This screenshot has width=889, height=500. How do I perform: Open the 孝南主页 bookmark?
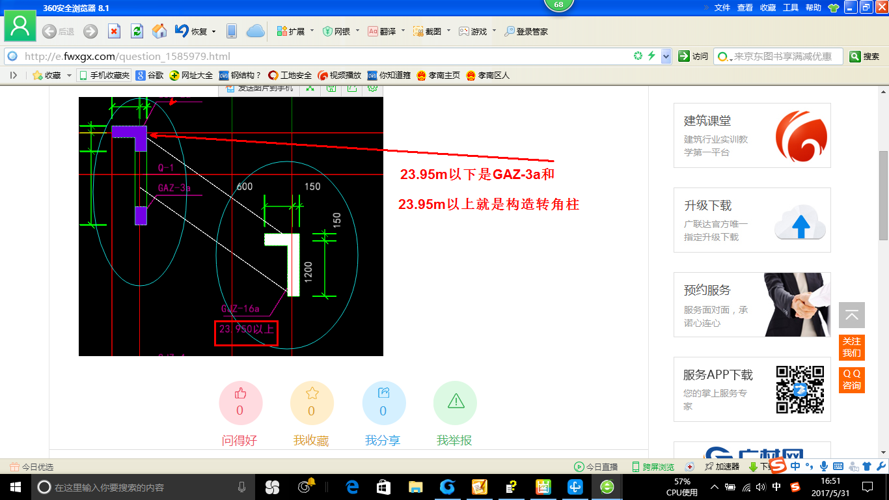click(439, 76)
